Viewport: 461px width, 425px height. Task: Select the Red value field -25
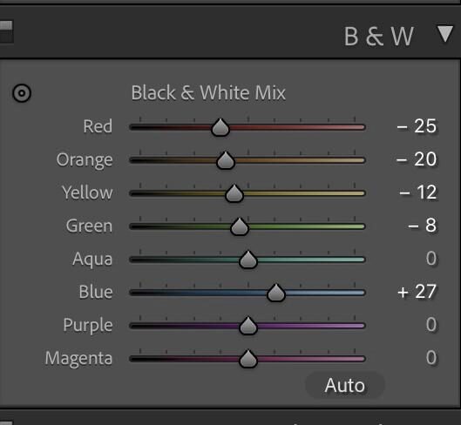click(x=417, y=126)
